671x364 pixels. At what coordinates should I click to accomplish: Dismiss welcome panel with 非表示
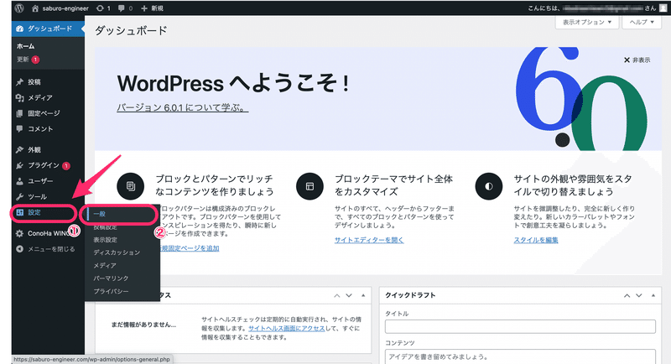pyautogui.click(x=637, y=60)
